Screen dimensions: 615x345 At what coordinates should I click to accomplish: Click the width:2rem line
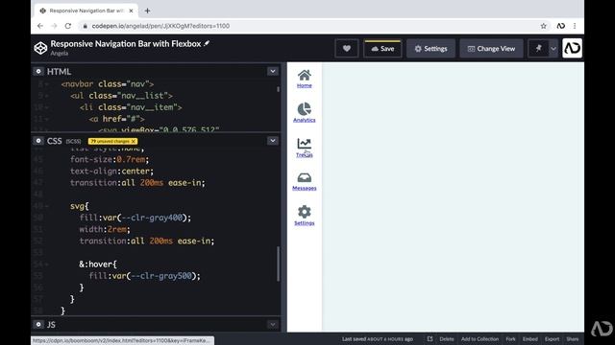click(105, 229)
